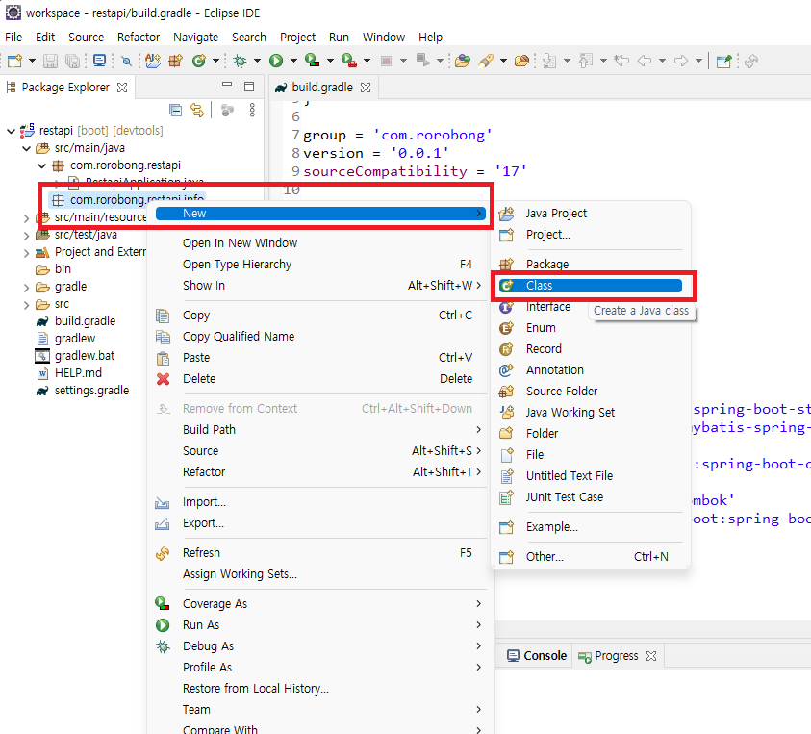
Task: Choose Refresh in the context menu
Action: 320,553
